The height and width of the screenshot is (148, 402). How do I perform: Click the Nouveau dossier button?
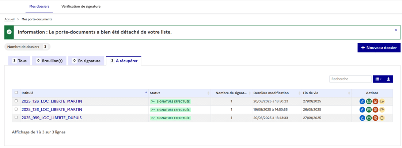pos(379,48)
